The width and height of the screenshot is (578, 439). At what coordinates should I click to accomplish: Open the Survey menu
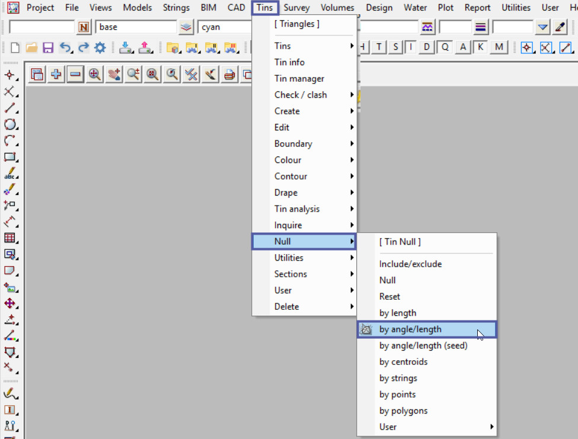click(x=296, y=8)
